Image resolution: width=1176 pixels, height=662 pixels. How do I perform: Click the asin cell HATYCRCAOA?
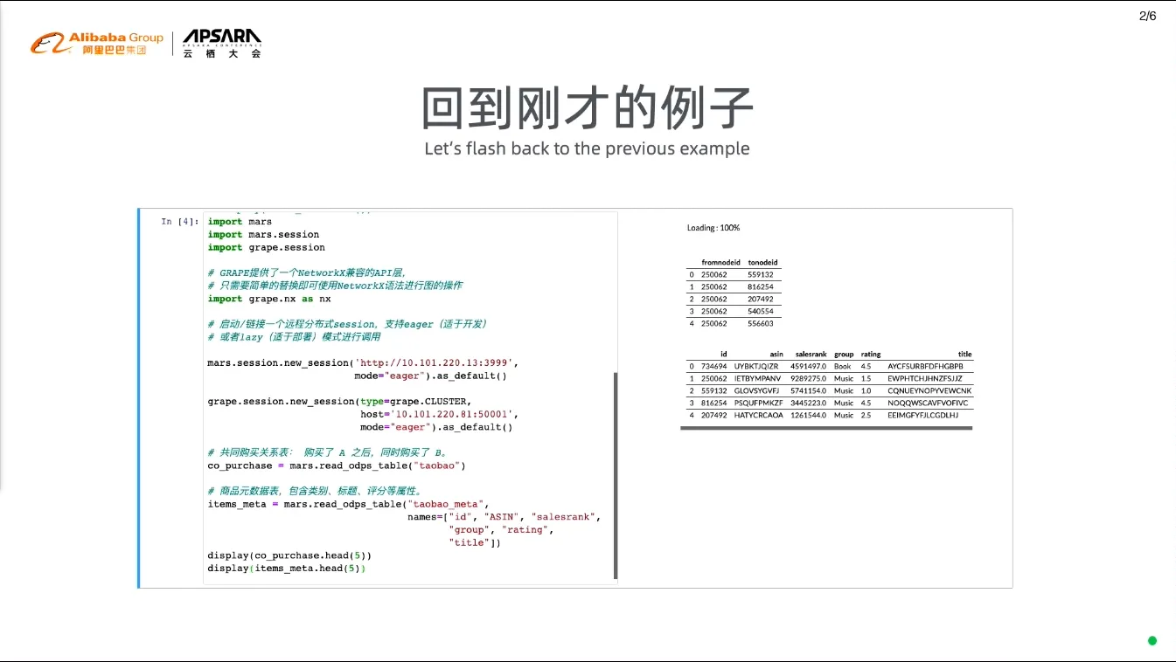point(758,415)
